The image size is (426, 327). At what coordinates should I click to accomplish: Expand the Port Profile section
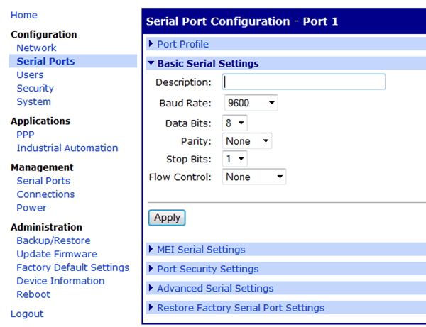tap(182, 44)
